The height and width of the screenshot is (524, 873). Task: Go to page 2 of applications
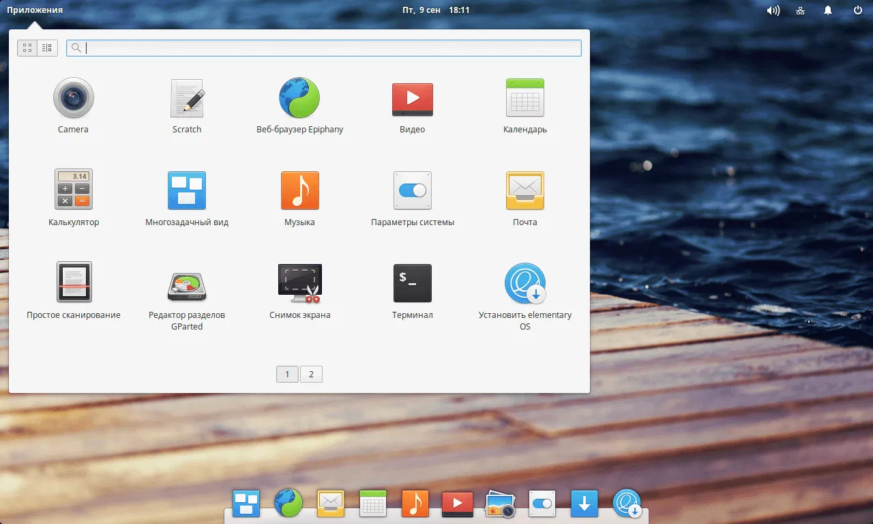pos(311,374)
